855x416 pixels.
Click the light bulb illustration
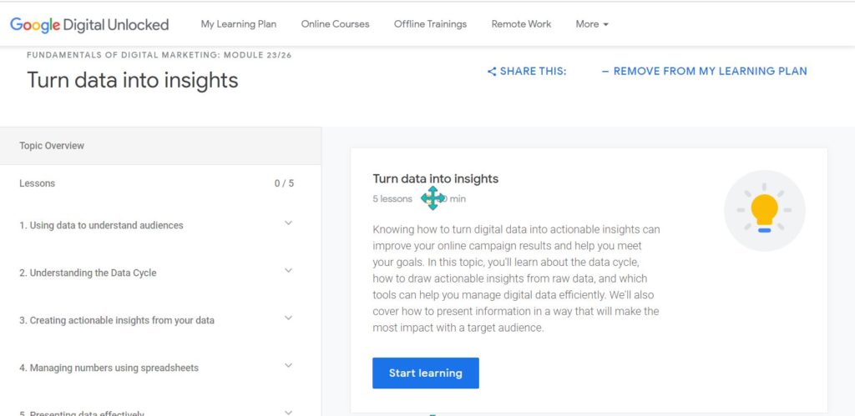pyautogui.click(x=764, y=211)
